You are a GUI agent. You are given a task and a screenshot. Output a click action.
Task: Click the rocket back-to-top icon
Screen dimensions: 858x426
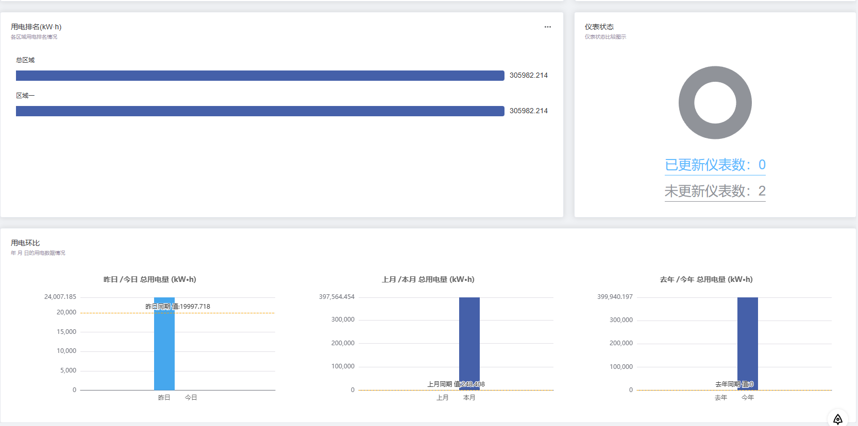pos(838,419)
